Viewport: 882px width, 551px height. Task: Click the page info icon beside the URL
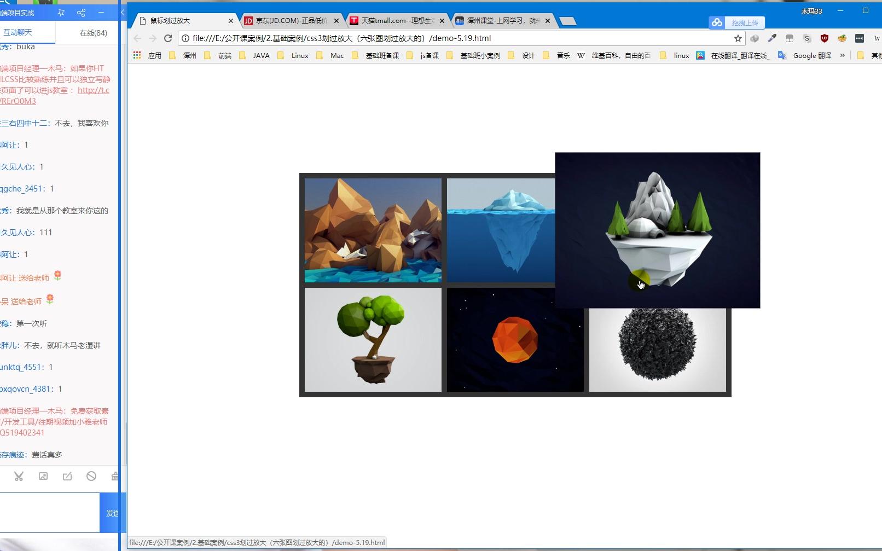coord(185,38)
